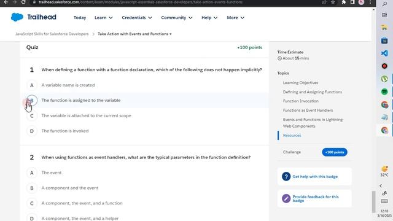Open File Explorer from taskbar
393x221 pixels.
tap(384, 28)
